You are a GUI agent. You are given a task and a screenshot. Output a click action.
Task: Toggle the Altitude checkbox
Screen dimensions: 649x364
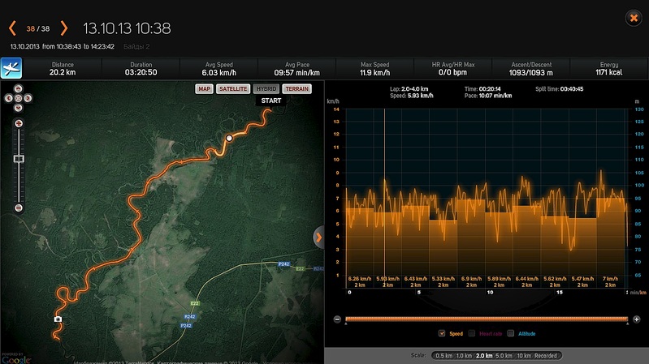(x=511, y=333)
